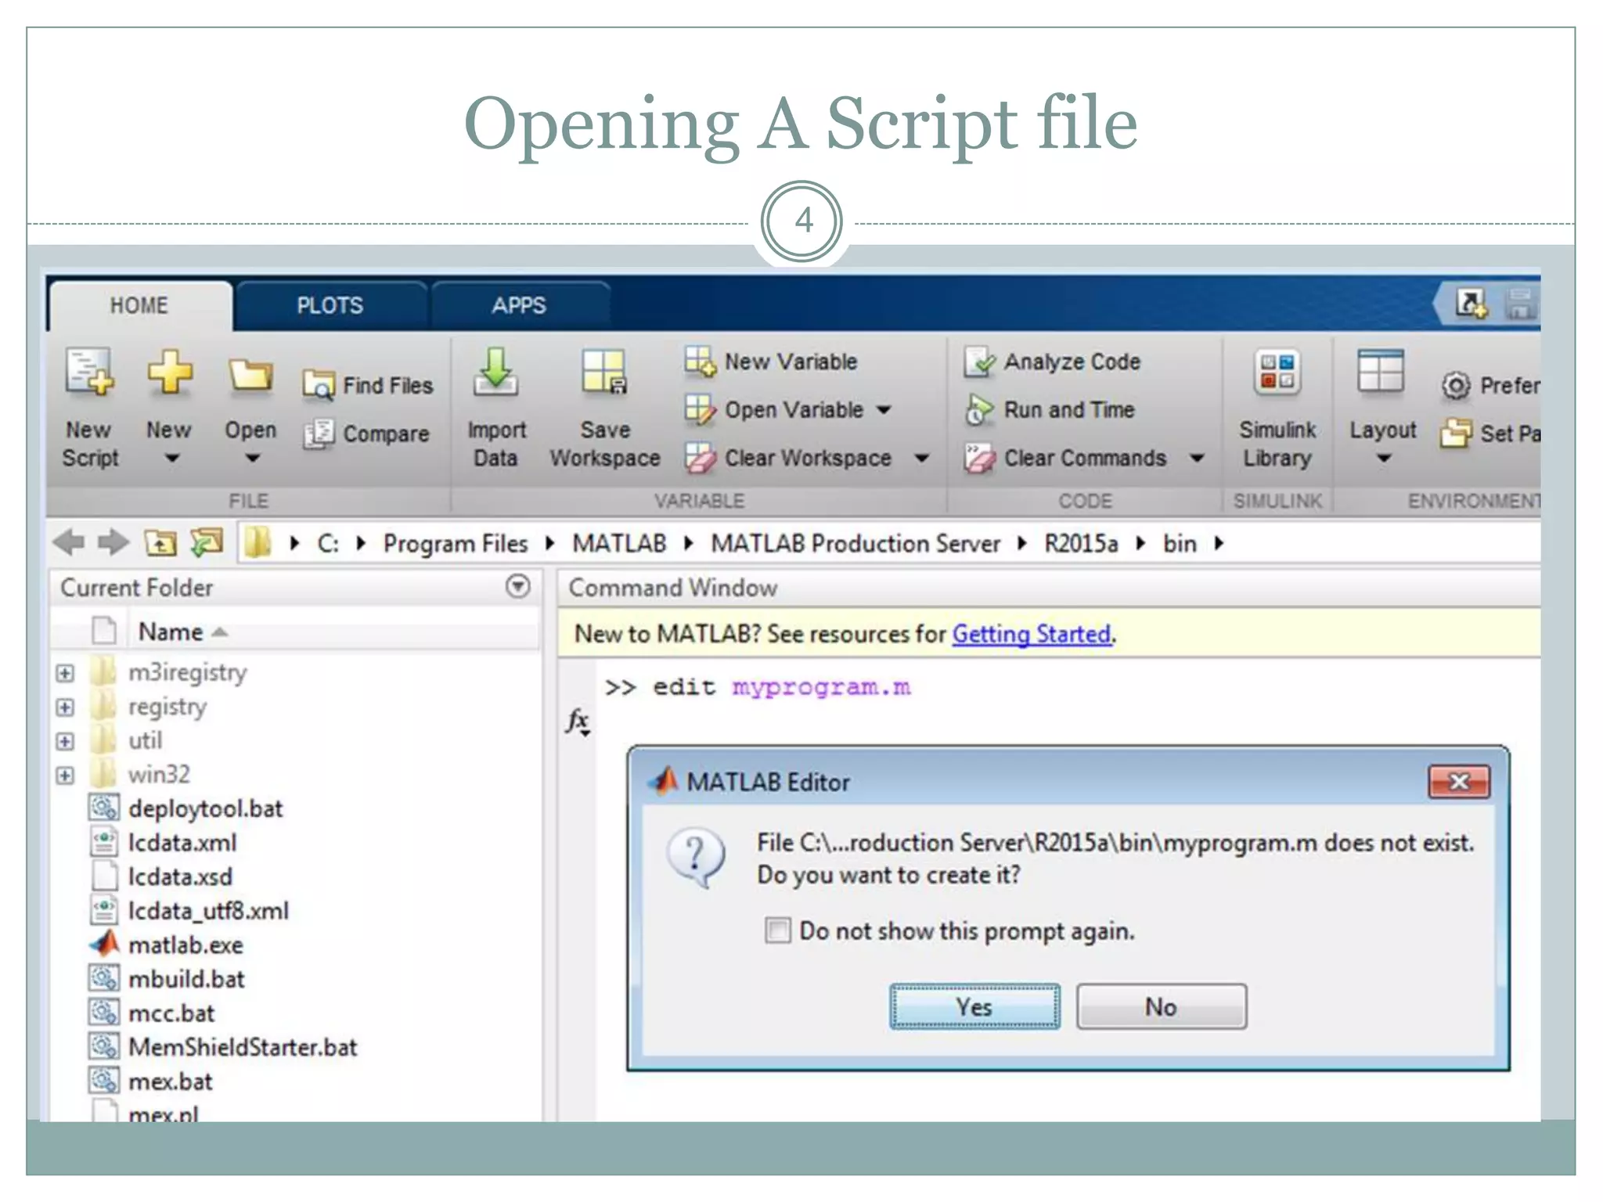Open the New dropdown arrow
This screenshot has width=1603, height=1202.
[x=171, y=459]
